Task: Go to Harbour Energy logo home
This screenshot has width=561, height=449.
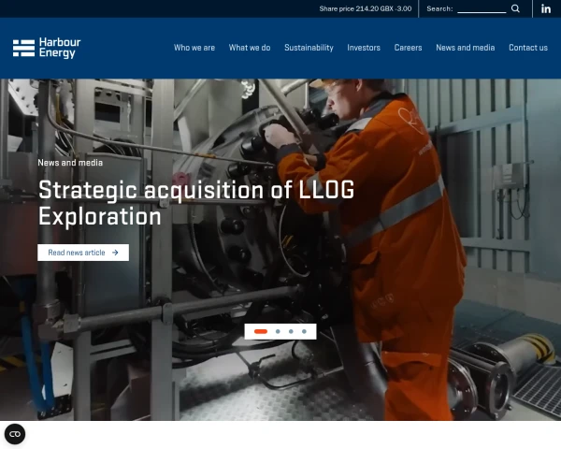Action: (x=47, y=48)
